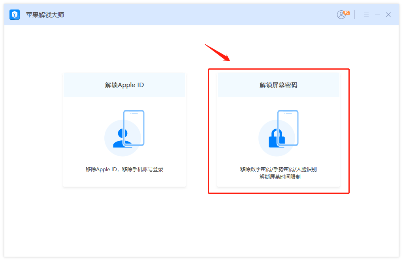Click the vertical divider beside account icon
The width and height of the screenshot is (403, 261).
pos(354,15)
